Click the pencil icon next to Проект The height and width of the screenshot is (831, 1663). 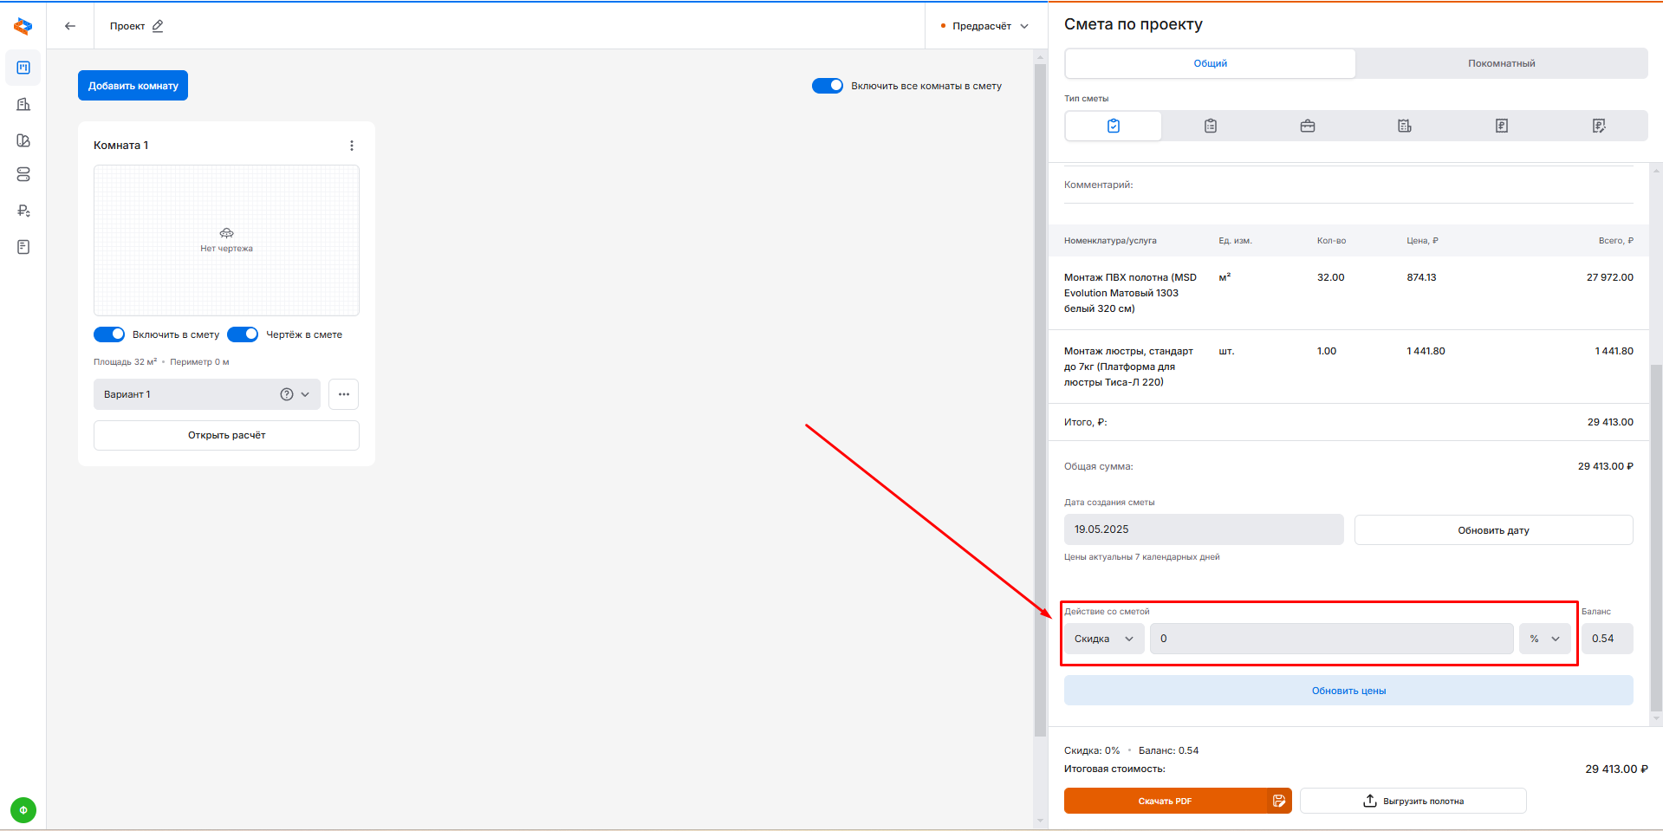click(x=158, y=26)
